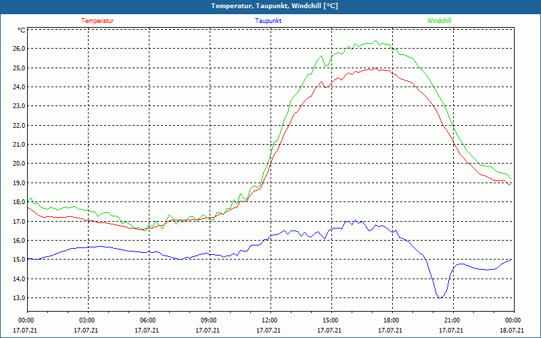Click the 21:00 time label

pos(453,320)
